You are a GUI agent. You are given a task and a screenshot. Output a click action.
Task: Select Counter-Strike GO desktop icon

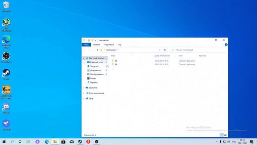tap(6, 92)
